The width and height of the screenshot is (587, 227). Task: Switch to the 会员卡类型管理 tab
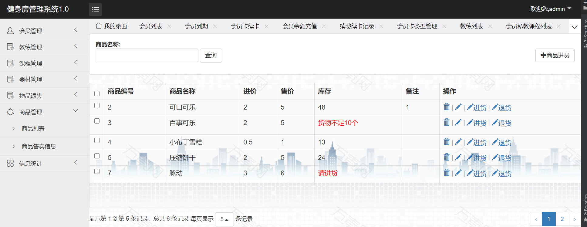(417, 26)
